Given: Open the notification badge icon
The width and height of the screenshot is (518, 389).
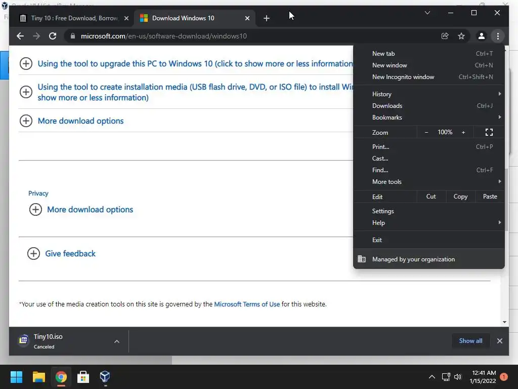Looking at the screenshot, I should 504,377.
